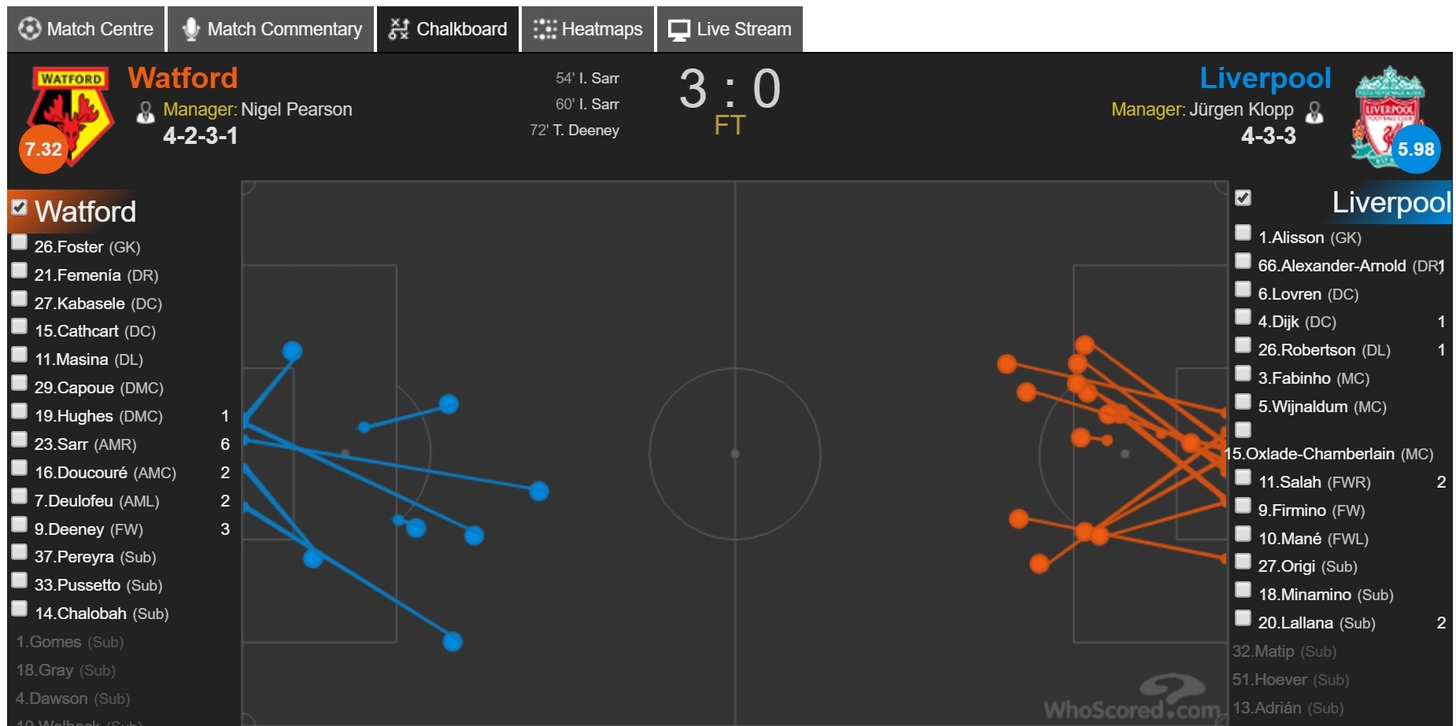Click the 3 : 0 final score
The width and height of the screenshot is (1456, 726).
(730, 88)
